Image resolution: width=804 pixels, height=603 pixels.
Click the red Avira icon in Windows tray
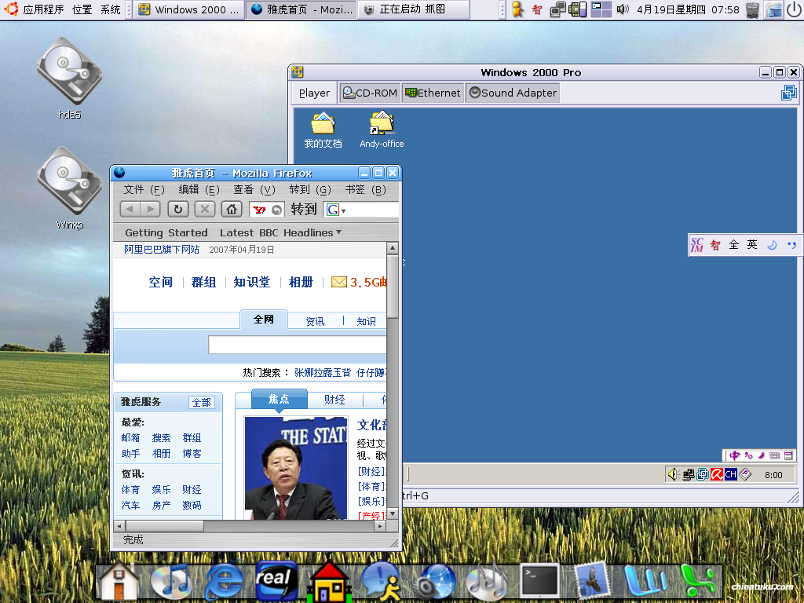pos(716,474)
